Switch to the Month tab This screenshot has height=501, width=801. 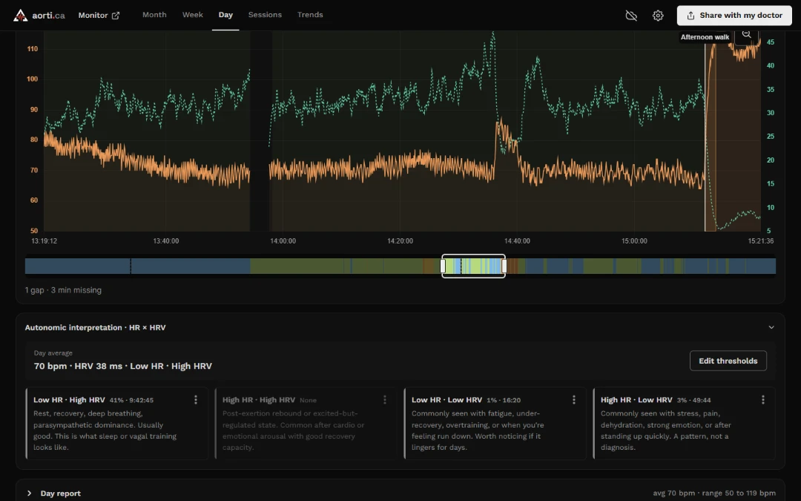tap(154, 15)
